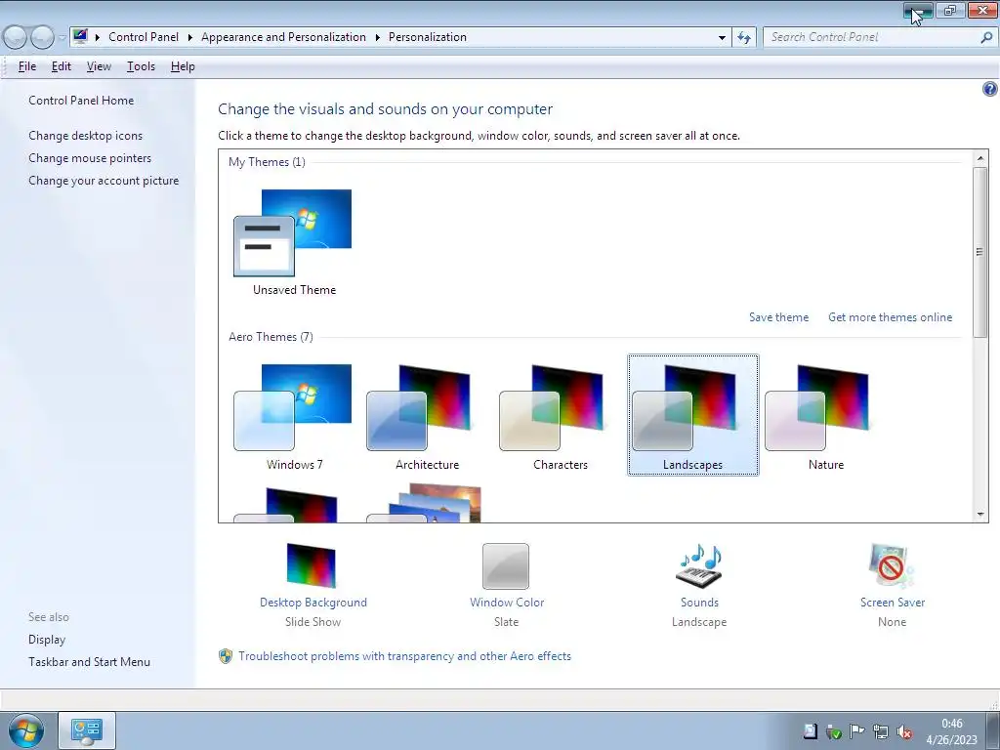Image resolution: width=1000 pixels, height=750 pixels.
Task: Open the File menu
Action: [x=26, y=66]
